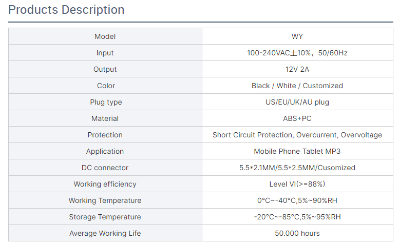The image size is (399, 245).
Task: Click the WY model value
Action: [x=297, y=36]
